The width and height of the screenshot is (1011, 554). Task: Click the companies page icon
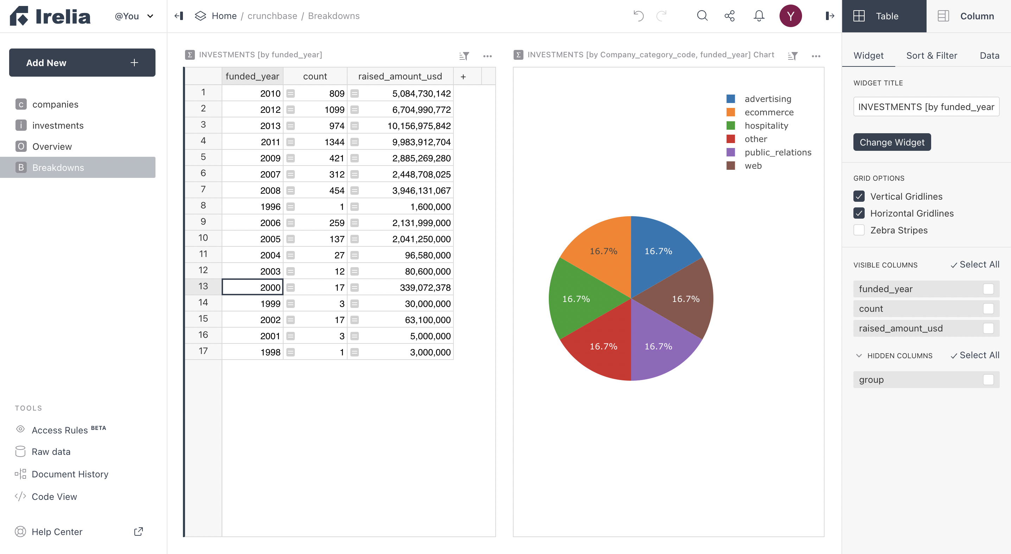coord(21,104)
